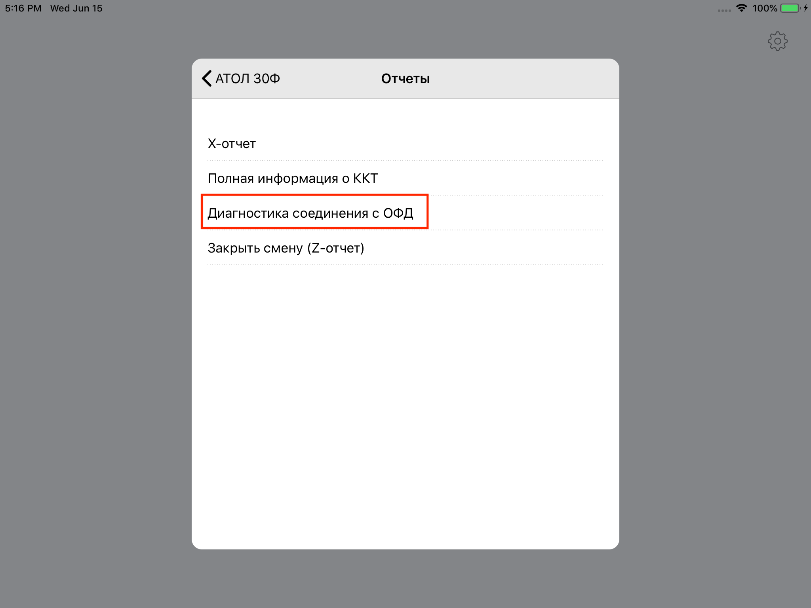Click the red highlighted ОФД diagnostics box

(315, 211)
